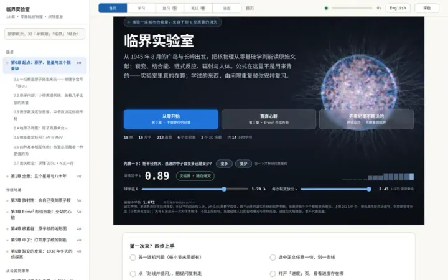
Task: Collapse 第0章 起点 chapter in sidebar
Action: (x=45, y=65)
